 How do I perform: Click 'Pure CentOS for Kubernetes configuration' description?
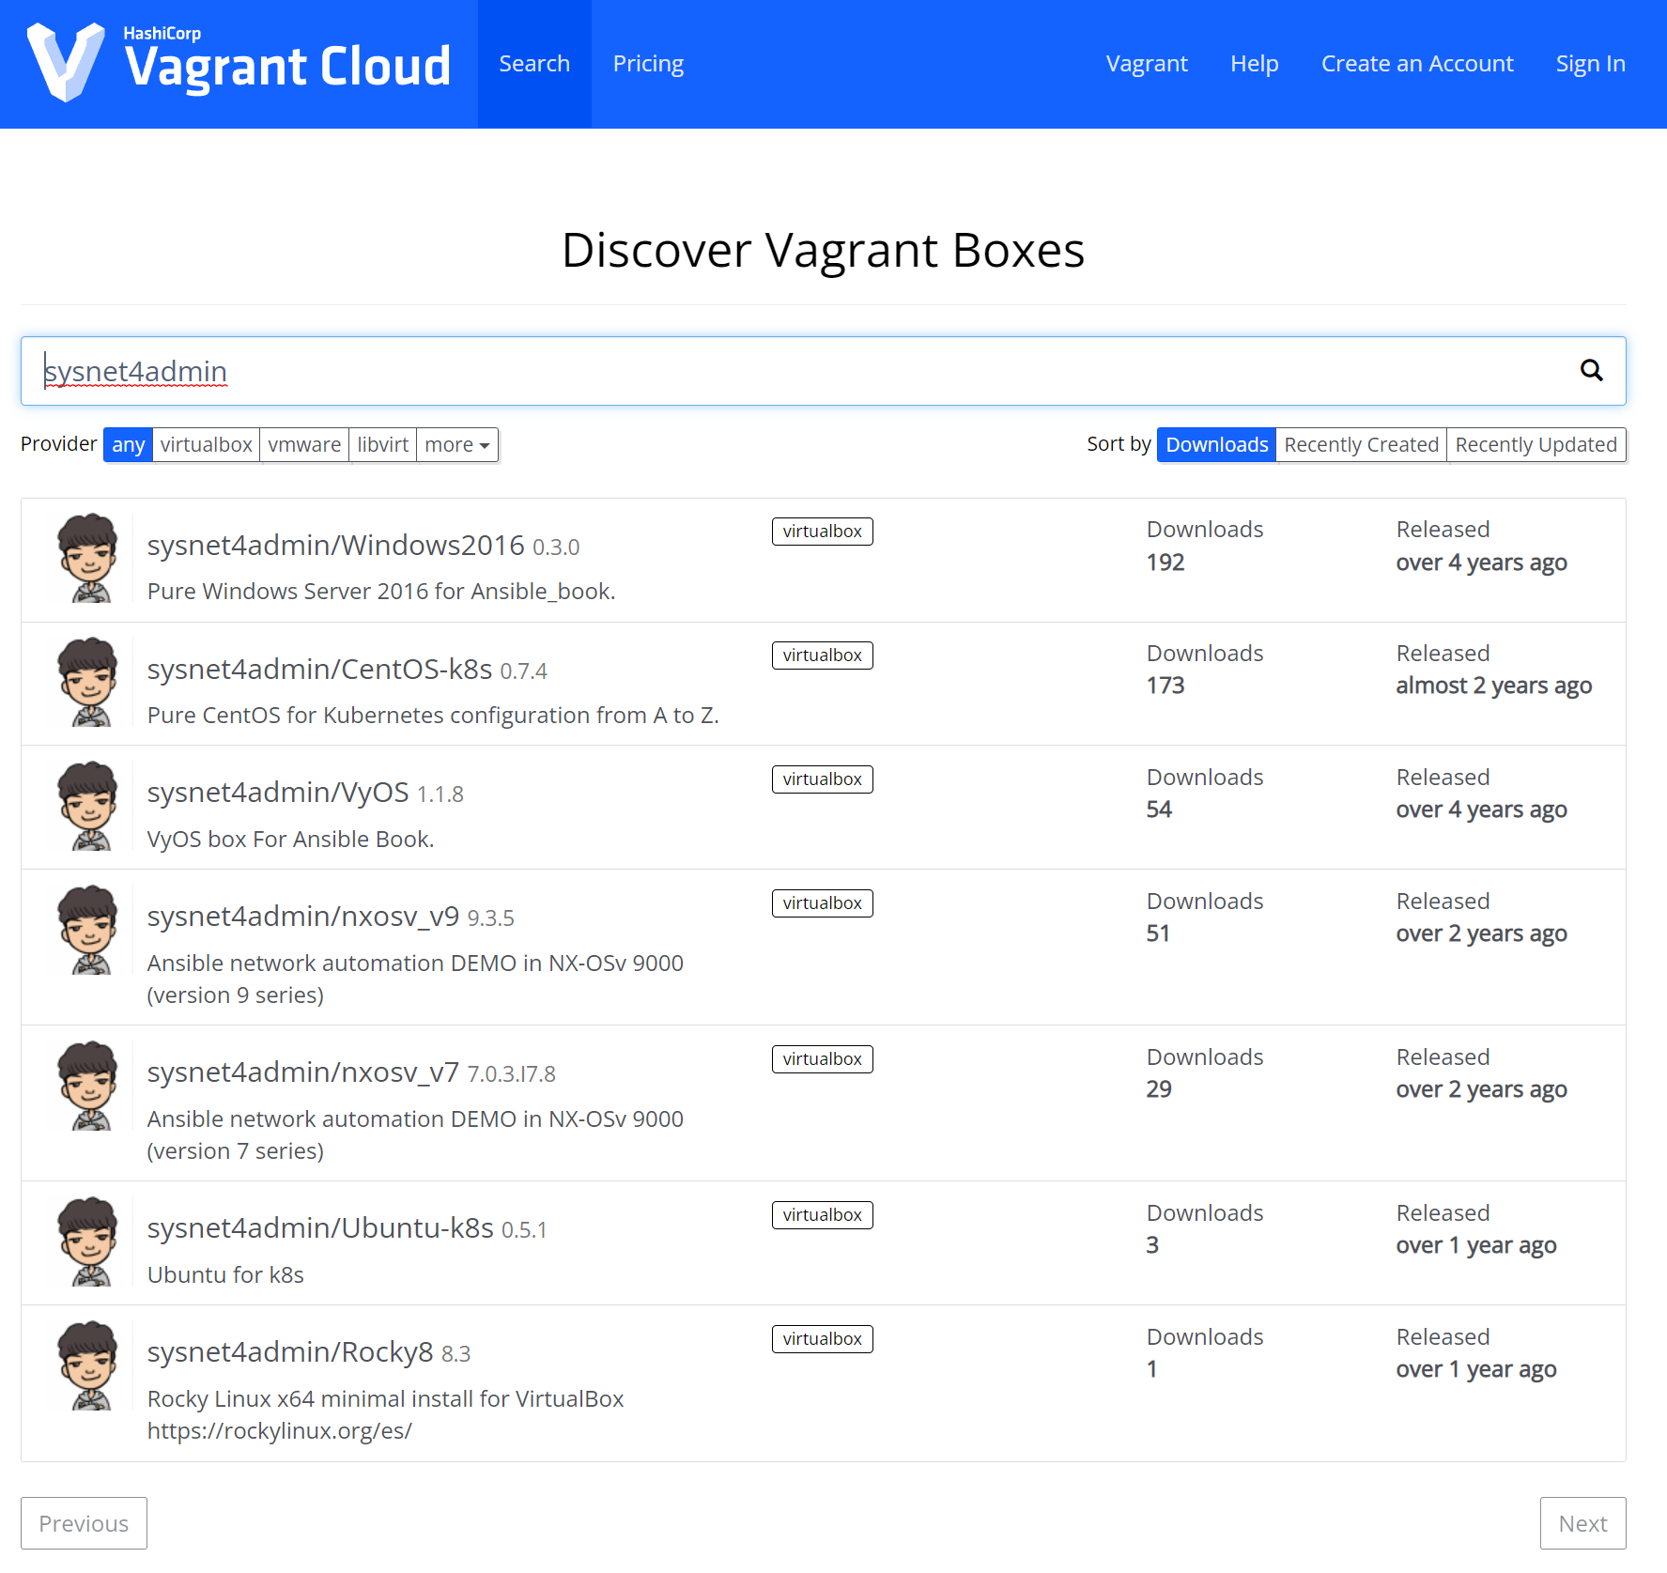[433, 716]
